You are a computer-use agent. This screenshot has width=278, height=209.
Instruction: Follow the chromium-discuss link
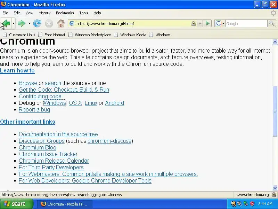click(109, 141)
